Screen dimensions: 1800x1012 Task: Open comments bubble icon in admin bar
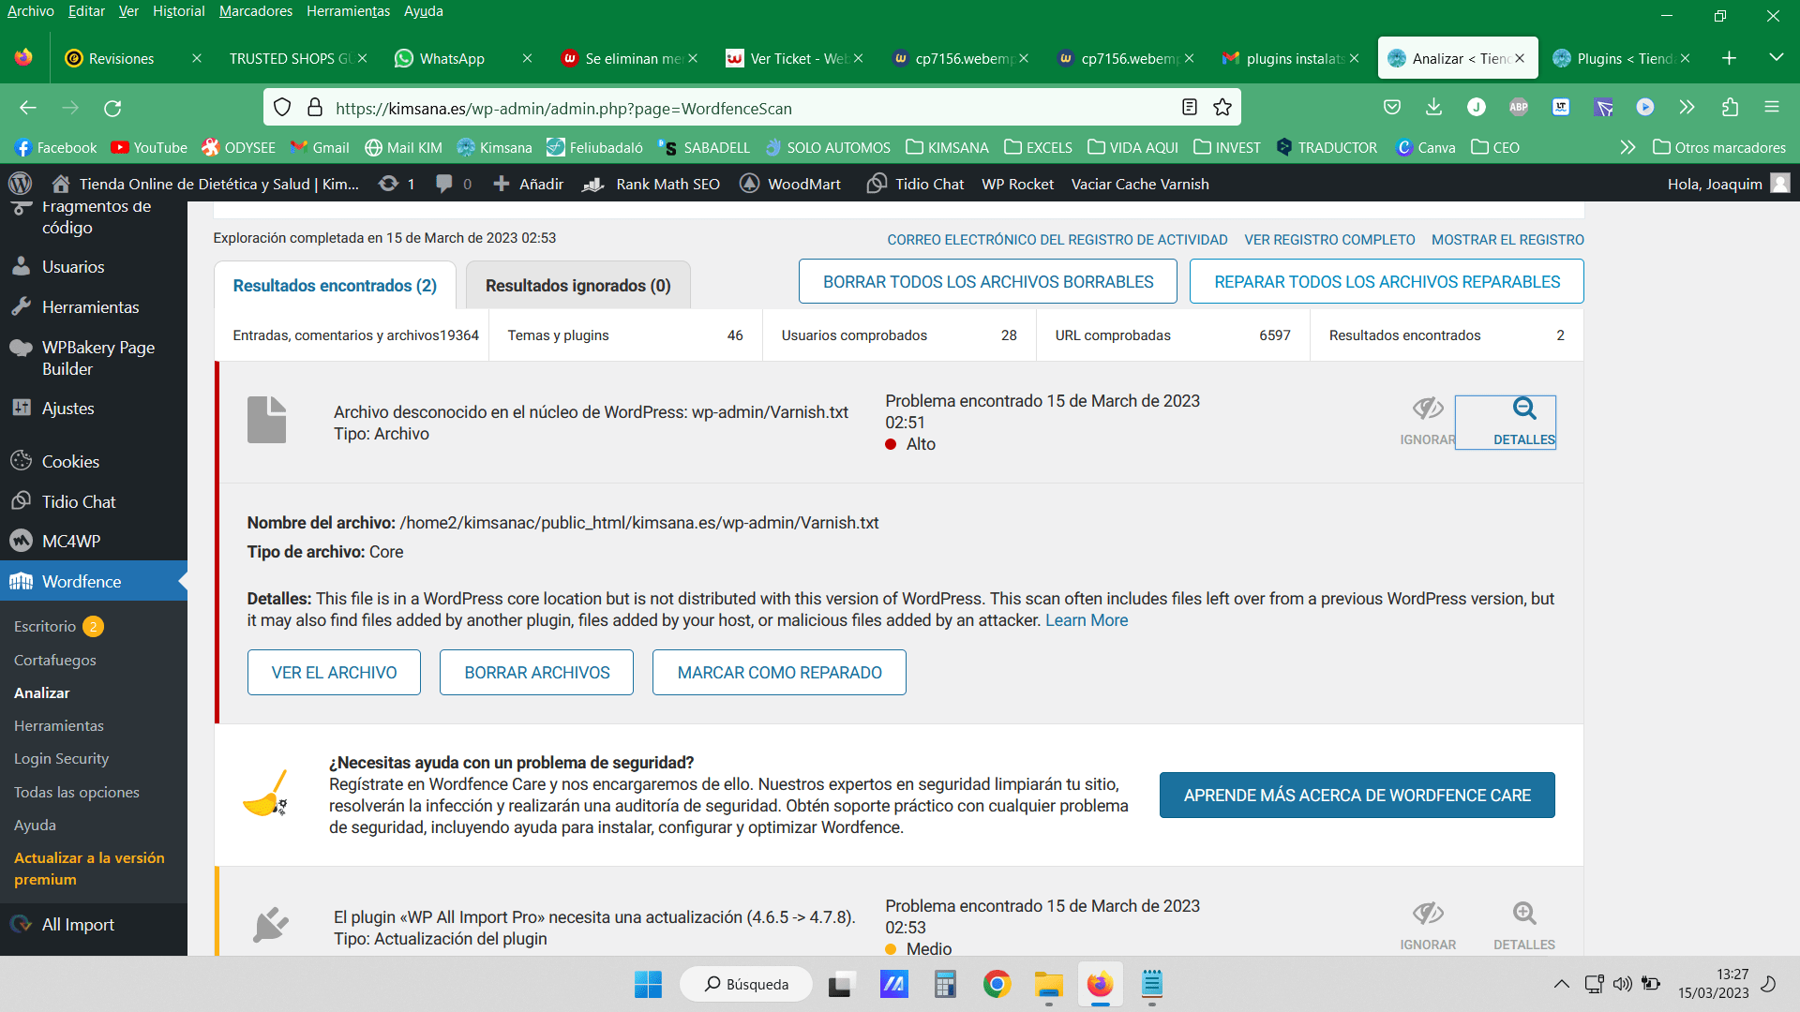[454, 184]
